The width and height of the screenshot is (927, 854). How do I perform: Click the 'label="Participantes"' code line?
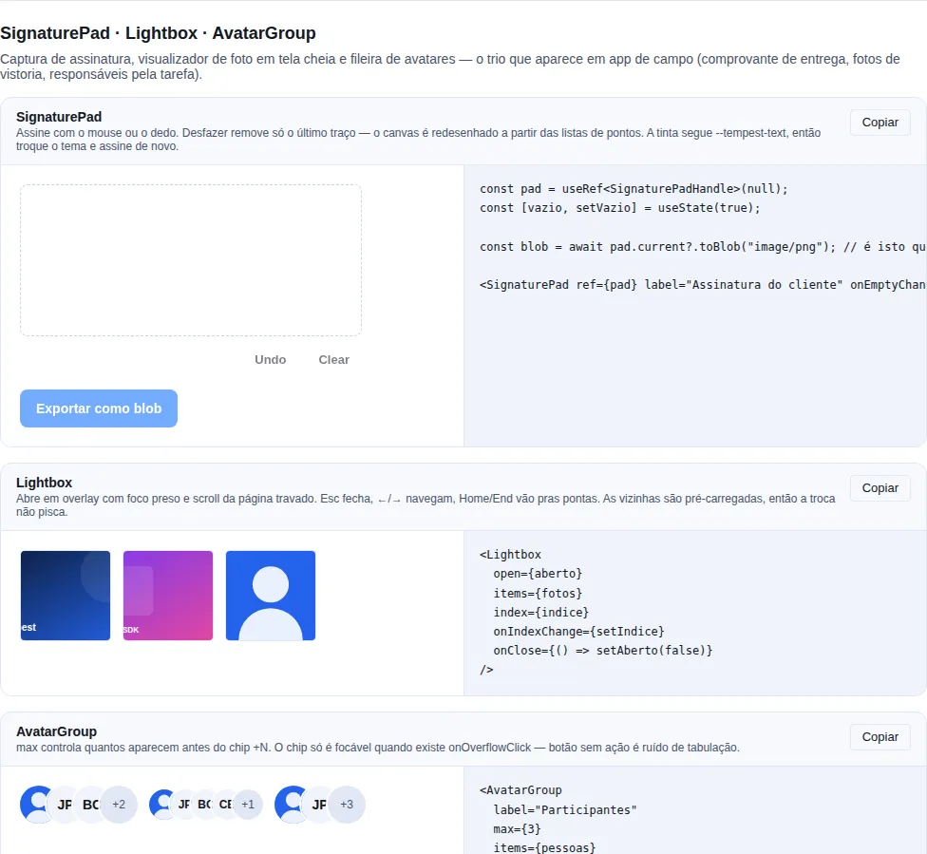(x=565, y=809)
